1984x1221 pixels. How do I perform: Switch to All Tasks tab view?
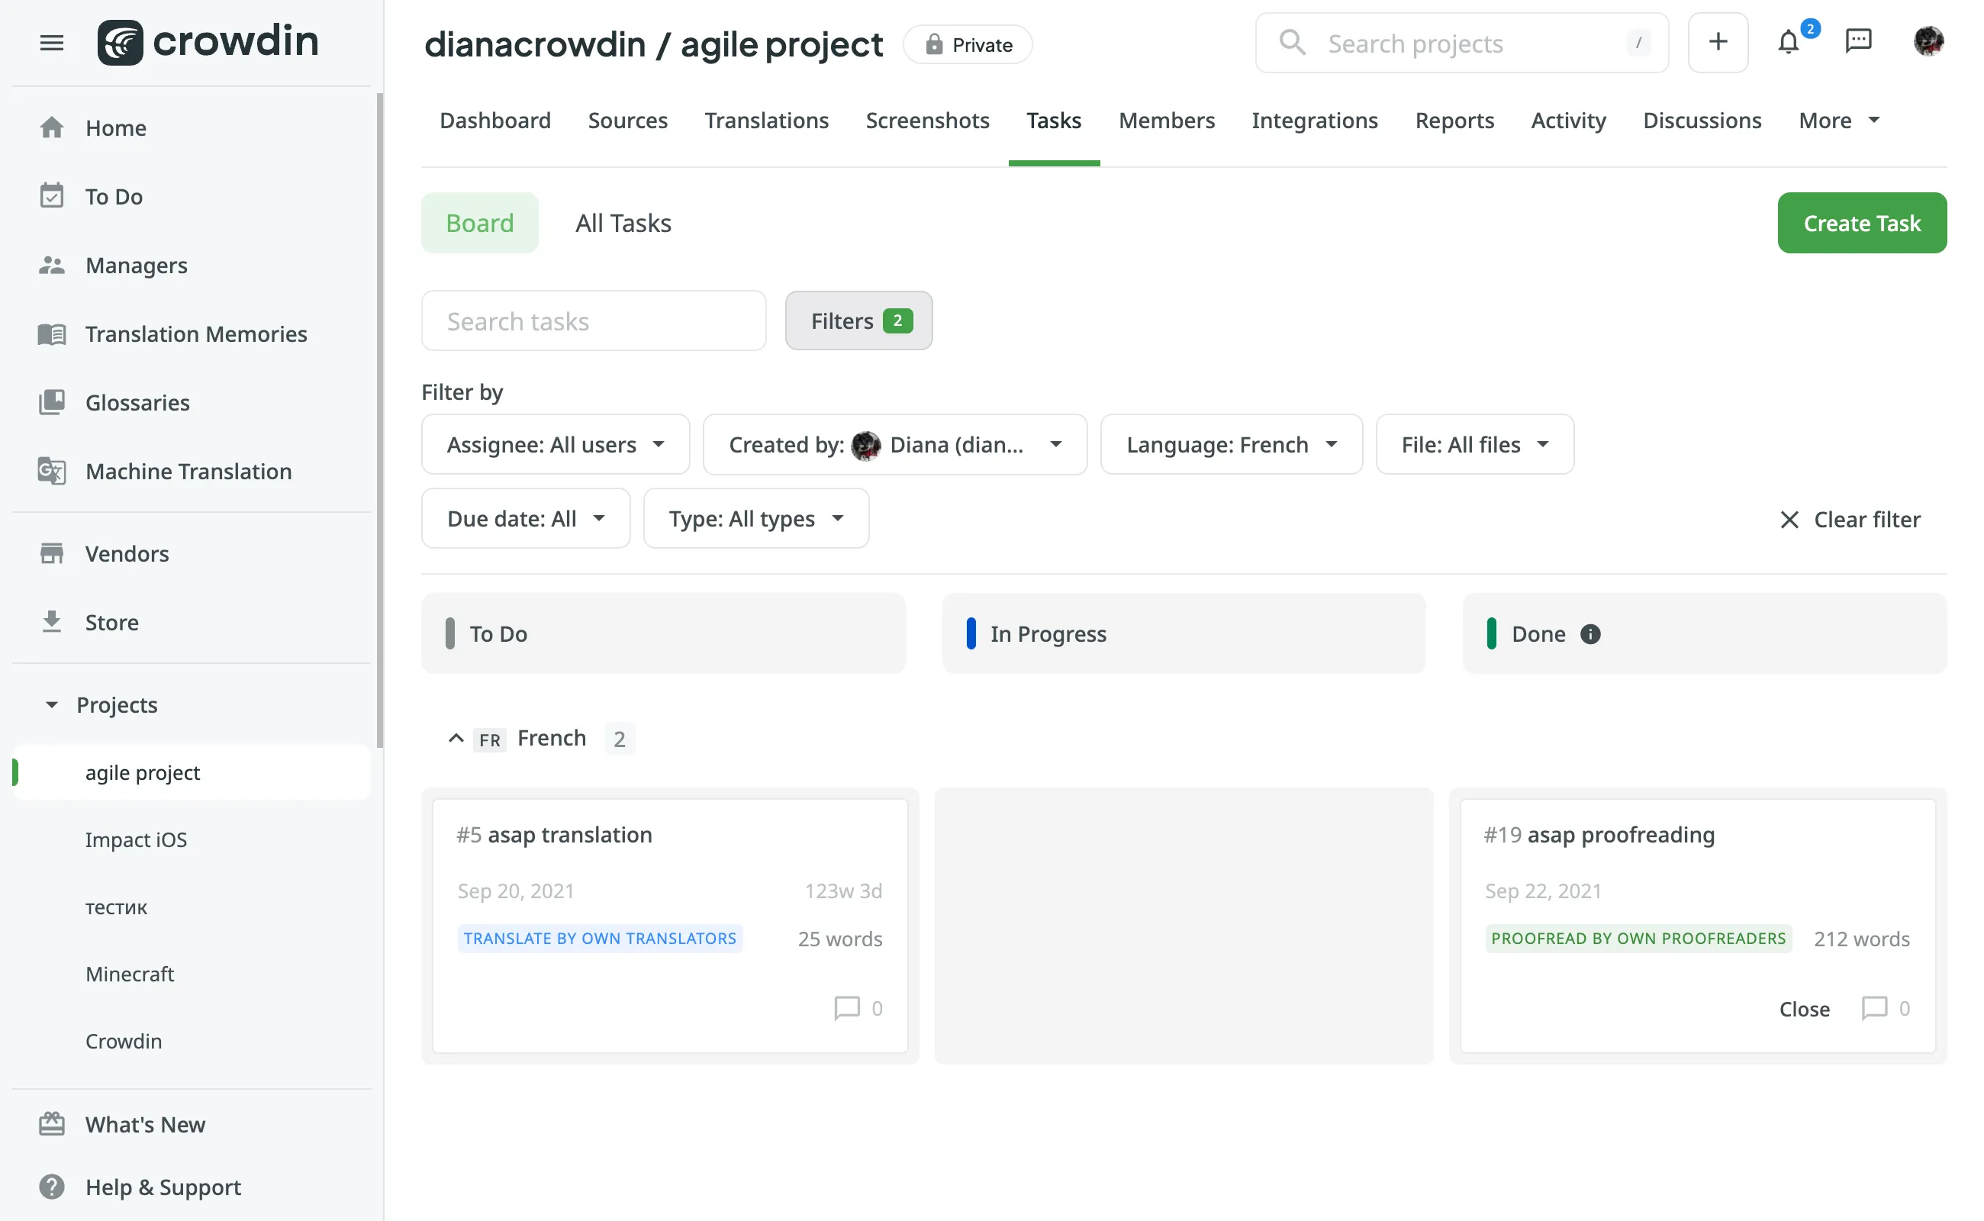(622, 222)
